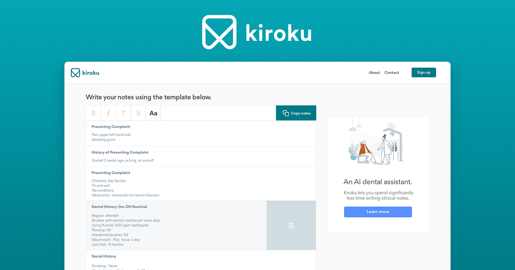Click the kiroku envelope logo in the navbar

pyautogui.click(x=75, y=72)
